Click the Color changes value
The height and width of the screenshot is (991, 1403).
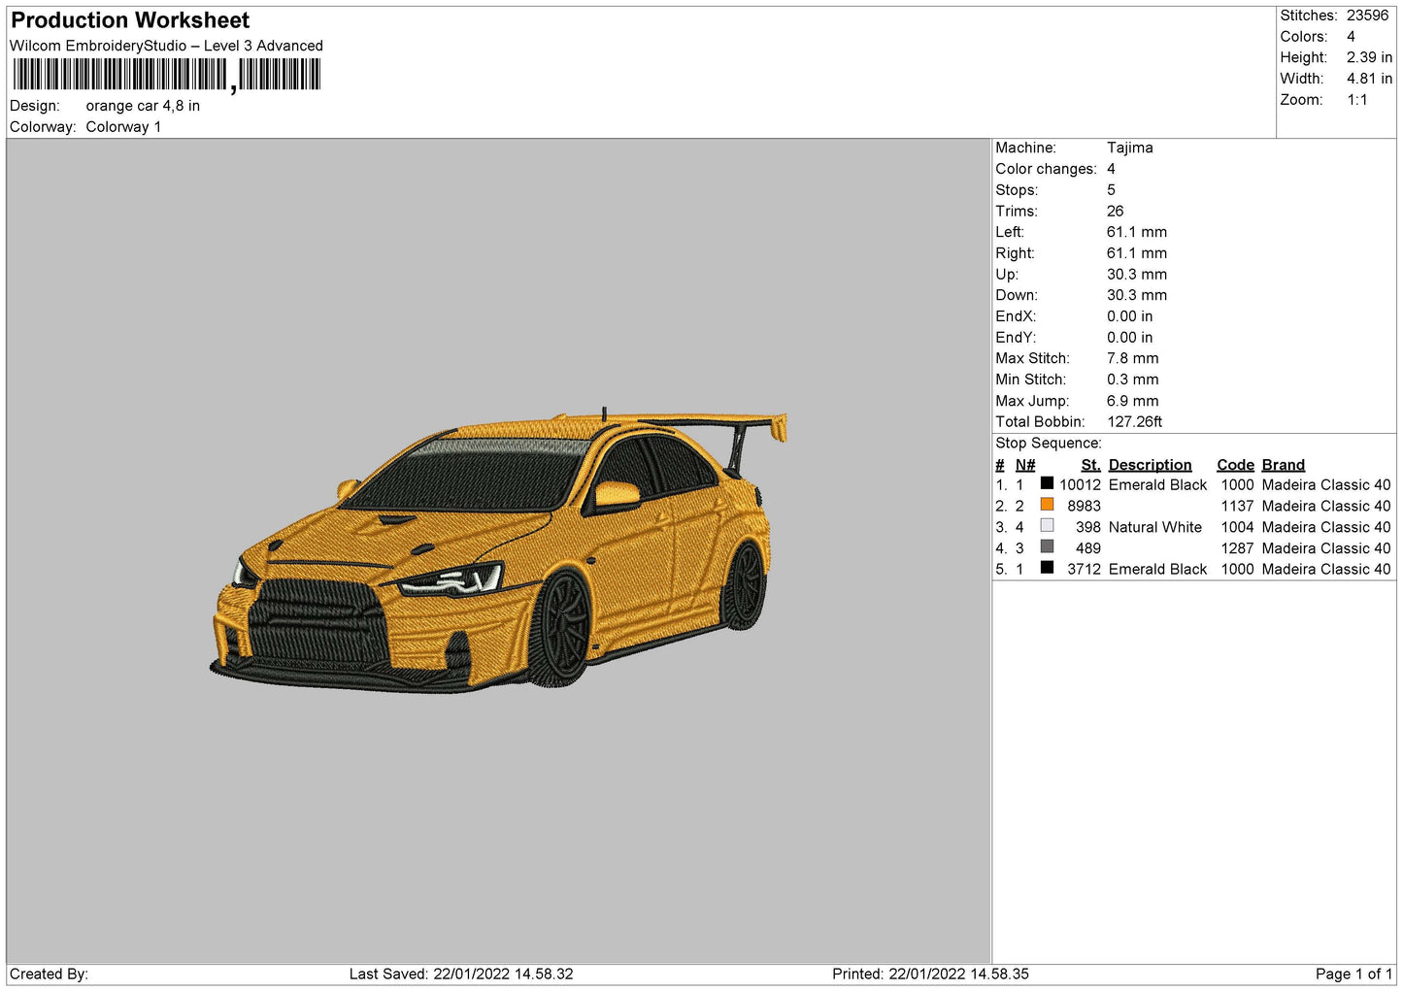click(x=1112, y=169)
